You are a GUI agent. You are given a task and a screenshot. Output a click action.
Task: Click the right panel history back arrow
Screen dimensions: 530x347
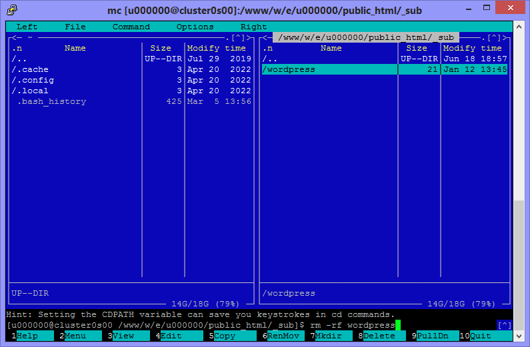pos(265,37)
